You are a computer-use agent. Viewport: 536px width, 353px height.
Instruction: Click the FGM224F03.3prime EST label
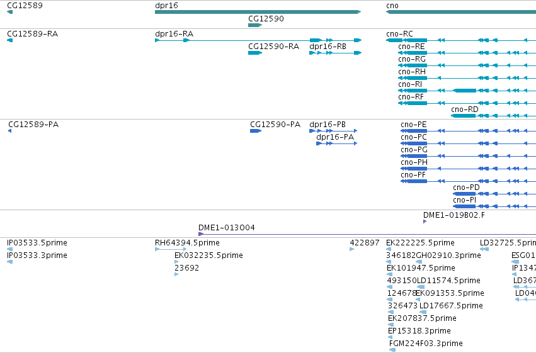pyautogui.click(x=426, y=344)
